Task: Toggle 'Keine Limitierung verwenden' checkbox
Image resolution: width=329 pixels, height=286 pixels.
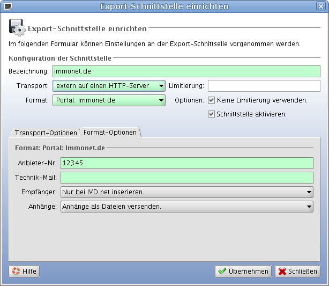Action: coord(212,100)
